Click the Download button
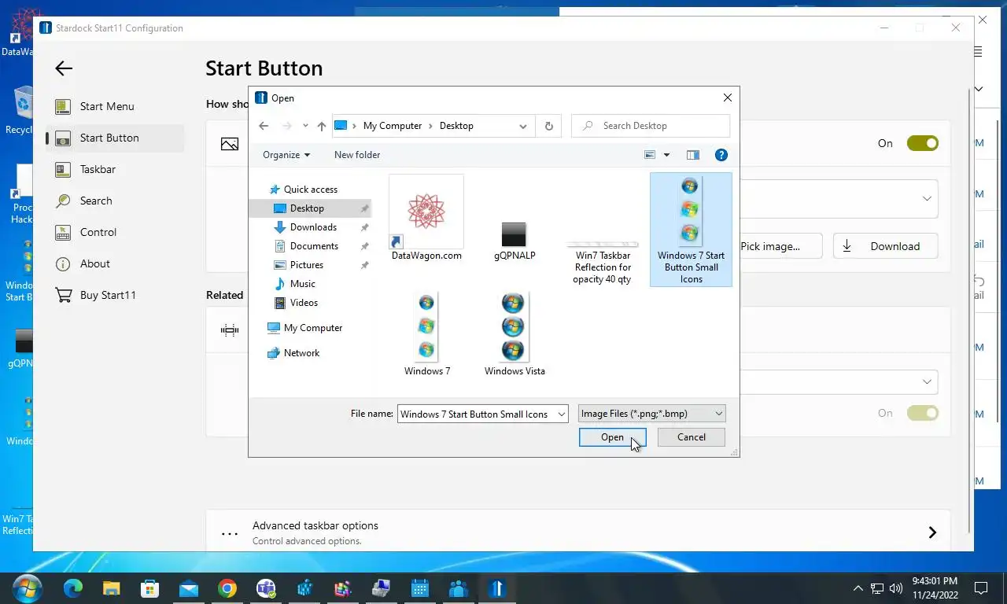The image size is (1007, 604). [x=886, y=246]
